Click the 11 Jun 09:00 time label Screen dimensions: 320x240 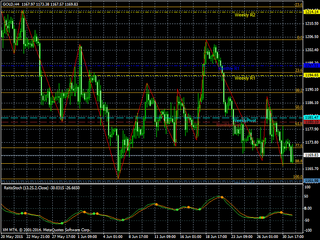click(165, 236)
